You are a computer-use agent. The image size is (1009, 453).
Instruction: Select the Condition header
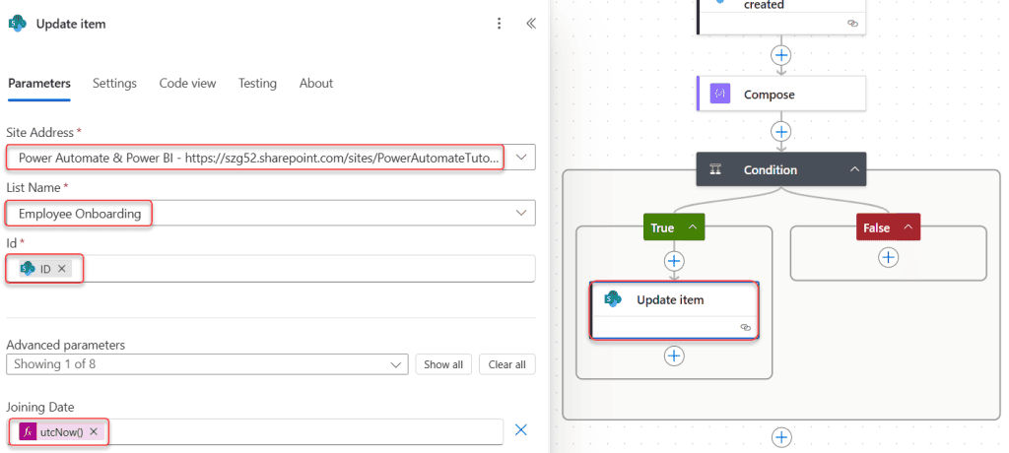781,169
